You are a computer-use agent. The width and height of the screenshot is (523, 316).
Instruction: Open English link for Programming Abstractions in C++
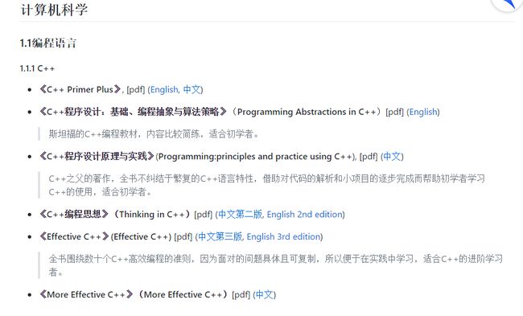pyautogui.click(x=423, y=112)
